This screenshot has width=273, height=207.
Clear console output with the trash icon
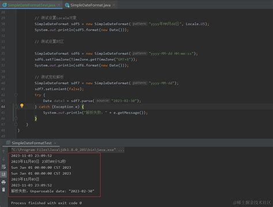3,190
